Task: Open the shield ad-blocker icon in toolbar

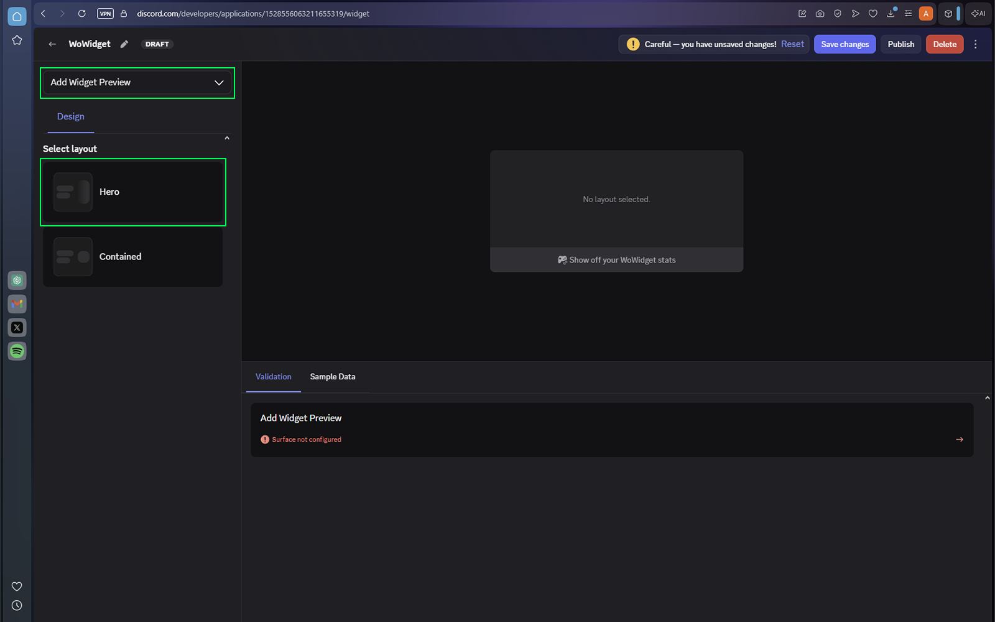Action: 838,14
